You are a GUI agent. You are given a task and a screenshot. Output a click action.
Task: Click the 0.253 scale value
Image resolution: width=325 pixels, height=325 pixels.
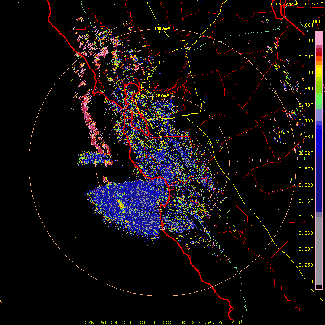306,265
